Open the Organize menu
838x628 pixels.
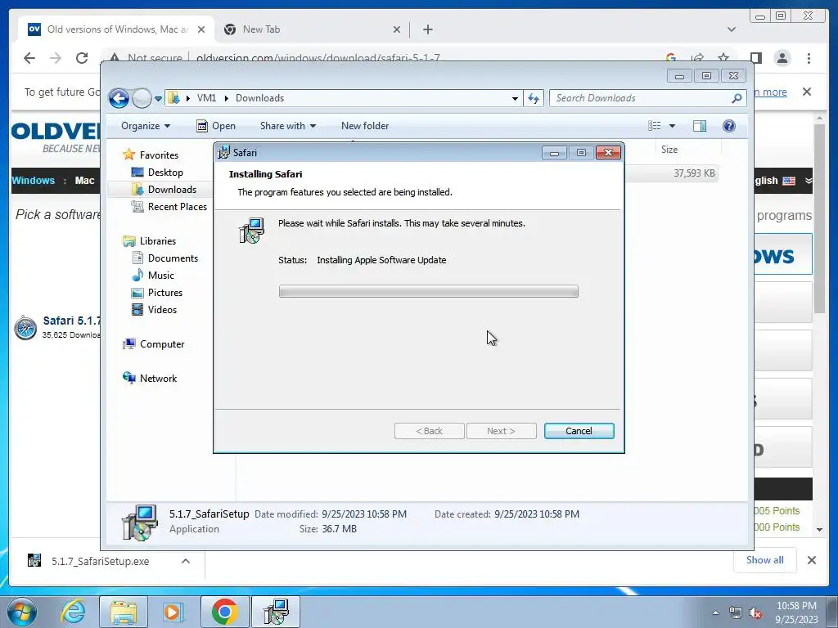146,126
